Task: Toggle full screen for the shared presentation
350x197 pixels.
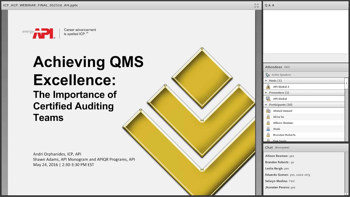Action: [256, 5]
